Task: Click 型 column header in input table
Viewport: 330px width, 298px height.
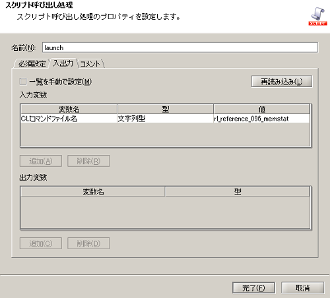Action: pyautogui.click(x=165, y=109)
